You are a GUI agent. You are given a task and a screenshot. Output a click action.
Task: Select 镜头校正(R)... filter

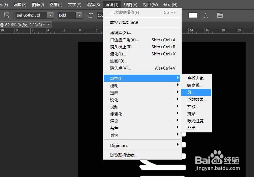pyautogui.click(x=142, y=47)
